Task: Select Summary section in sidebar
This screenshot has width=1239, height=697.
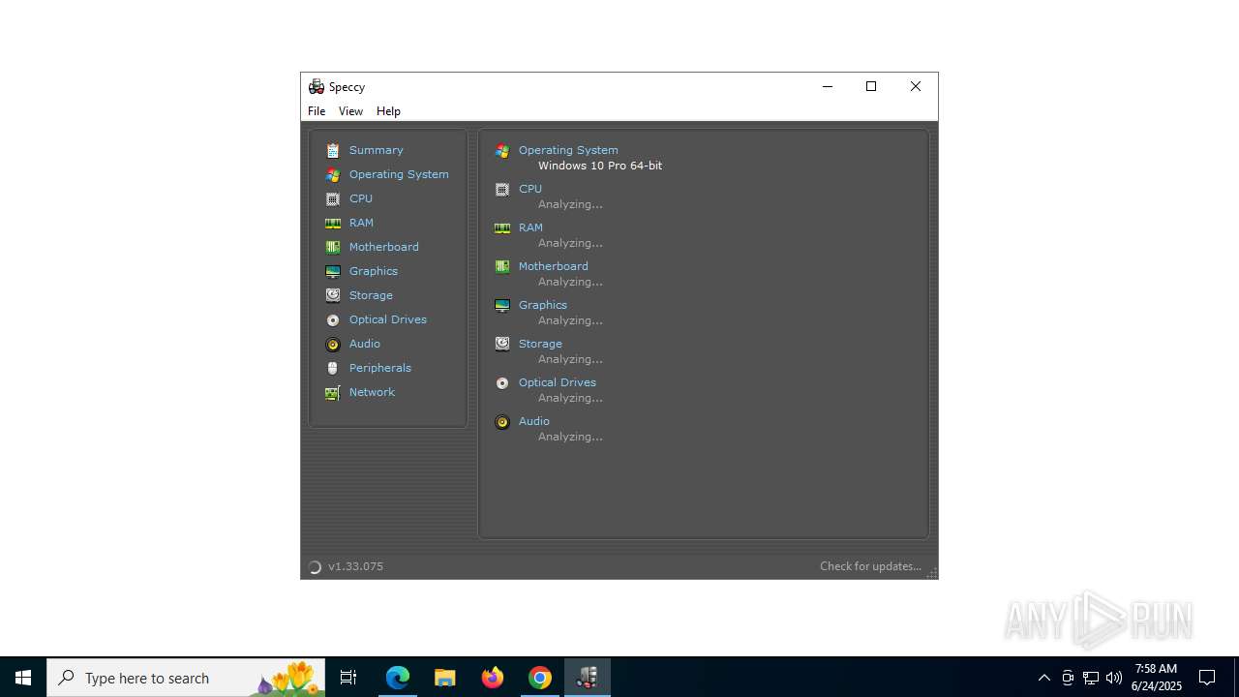Action: tap(377, 150)
